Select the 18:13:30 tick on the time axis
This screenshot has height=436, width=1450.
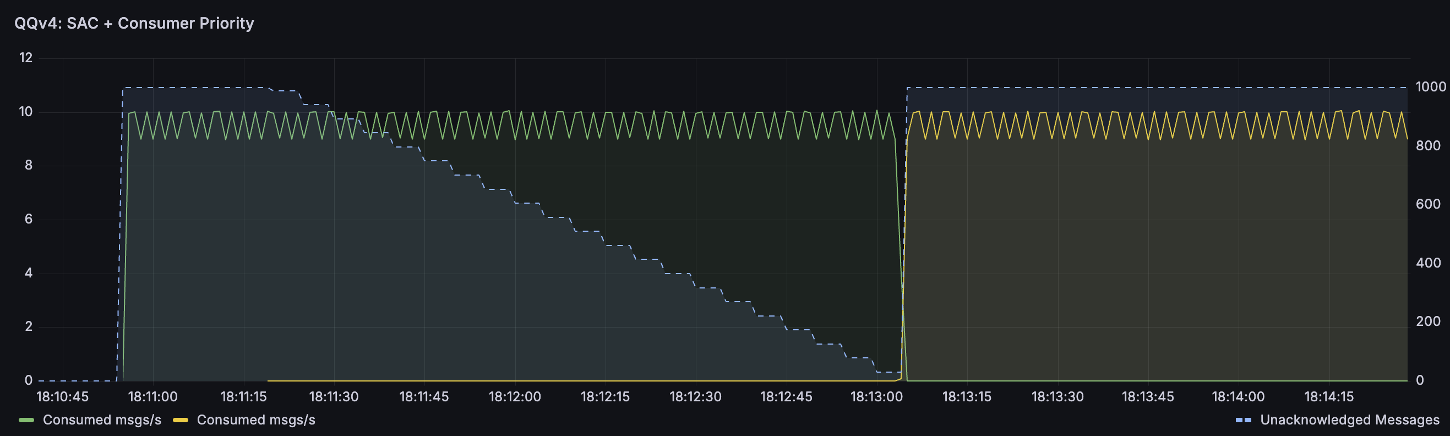pyautogui.click(x=1057, y=396)
